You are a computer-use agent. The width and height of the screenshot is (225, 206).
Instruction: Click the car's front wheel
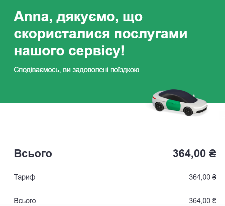pyautogui.click(x=188, y=112)
